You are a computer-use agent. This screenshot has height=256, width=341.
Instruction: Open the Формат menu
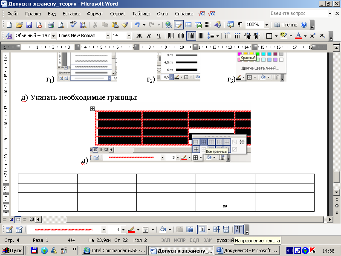coord(95,14)
